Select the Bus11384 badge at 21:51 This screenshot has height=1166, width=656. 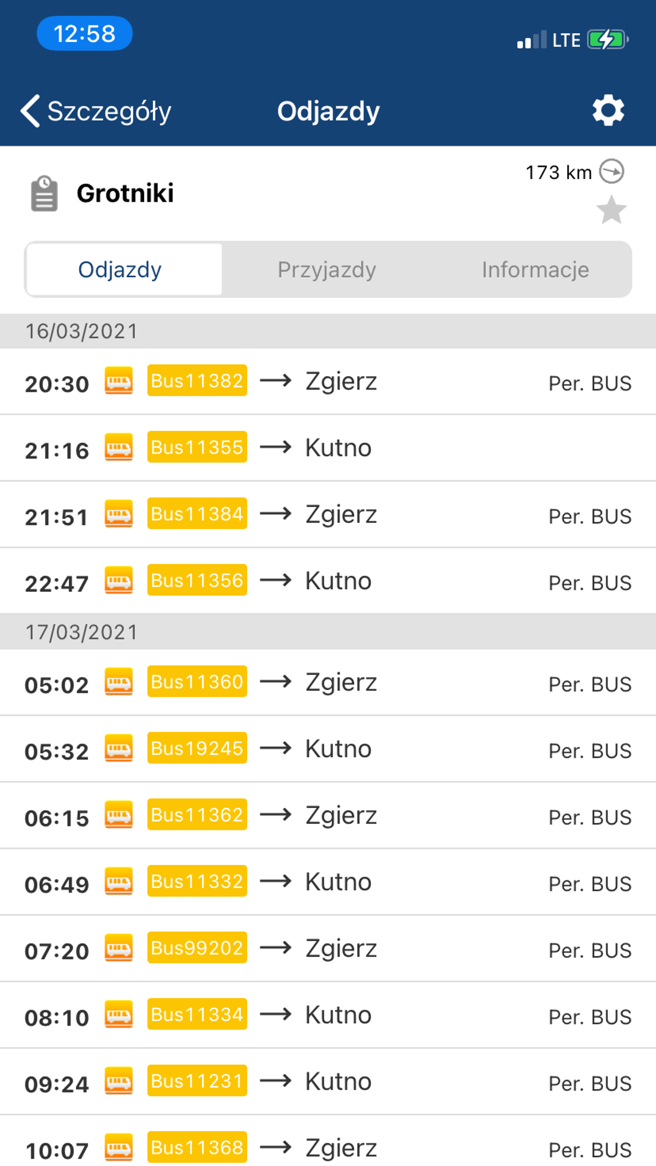tap(197, 514)
